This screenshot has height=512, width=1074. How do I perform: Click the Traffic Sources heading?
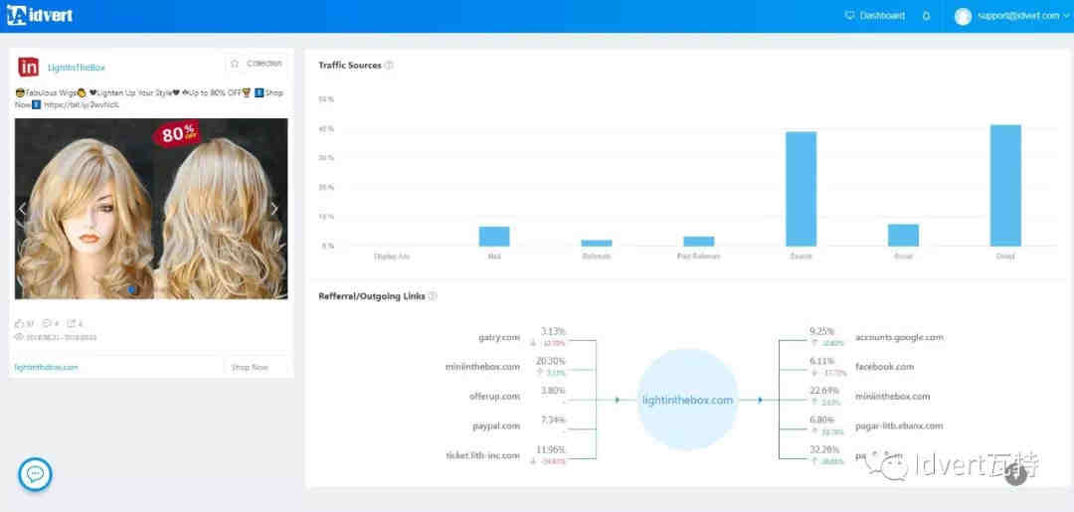pyautogui.click(x=350, y=66)
